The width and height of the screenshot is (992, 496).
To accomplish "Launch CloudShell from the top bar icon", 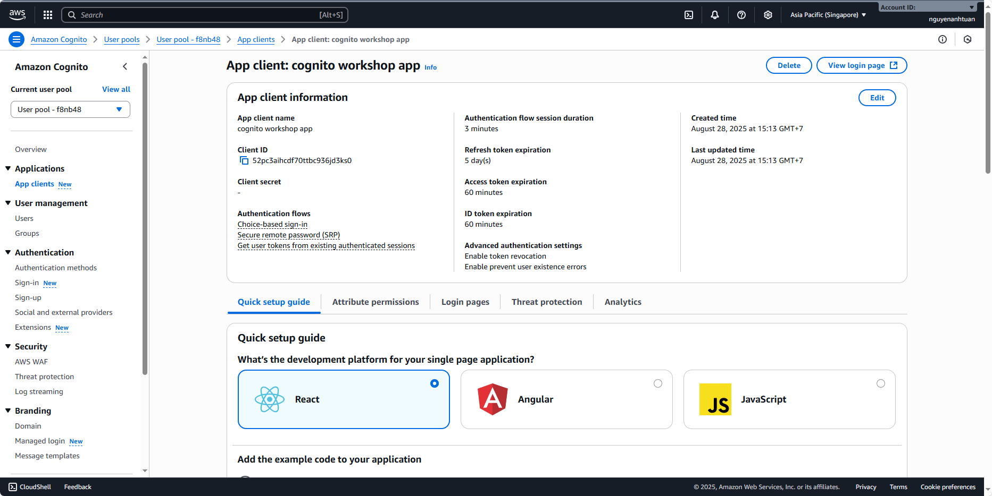I will click(x=689, y=15).
